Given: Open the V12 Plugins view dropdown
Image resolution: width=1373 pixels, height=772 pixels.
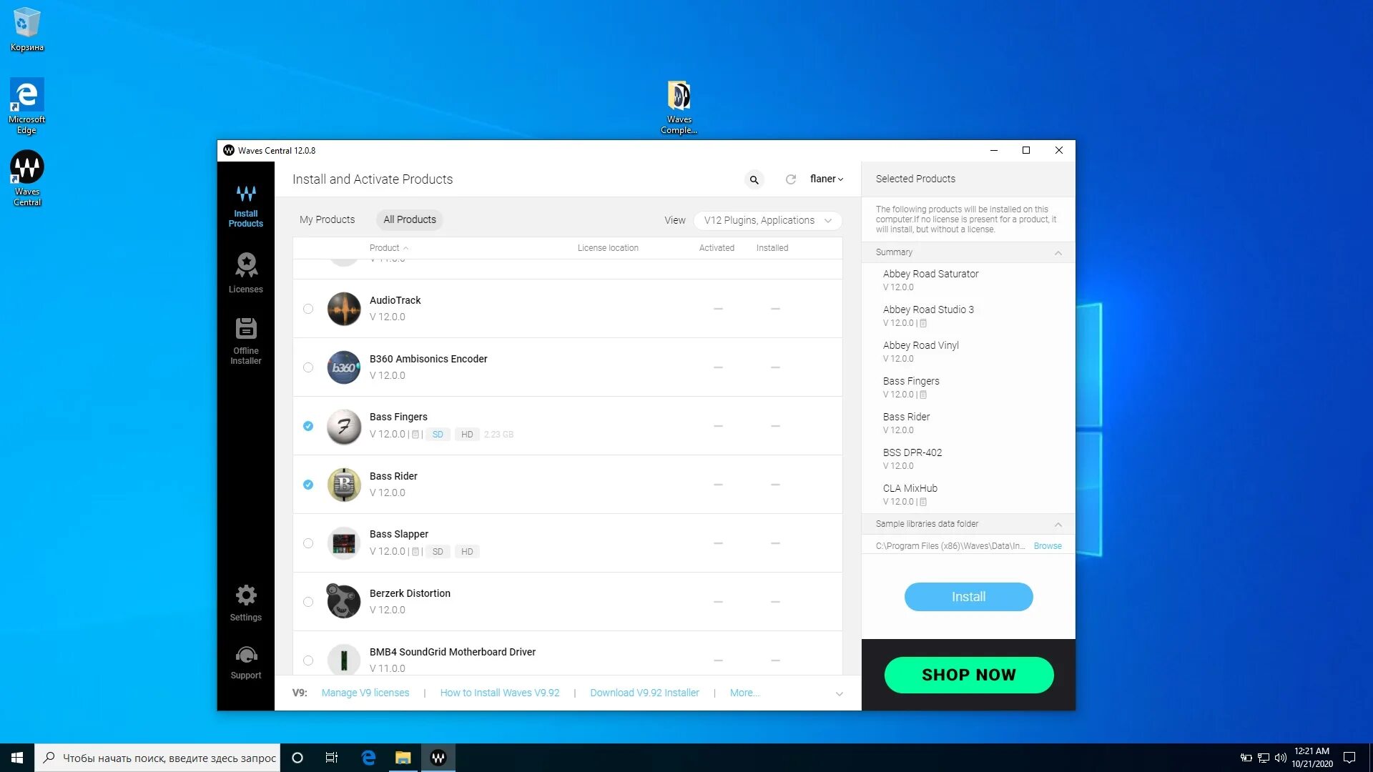Looking at the screenshot, I should [767, 220].
